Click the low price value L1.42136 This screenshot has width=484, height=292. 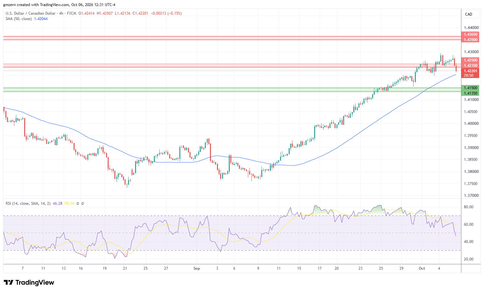pos(122,13)
